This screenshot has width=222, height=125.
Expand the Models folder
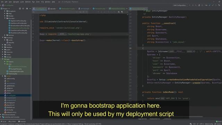pos(5,16)
